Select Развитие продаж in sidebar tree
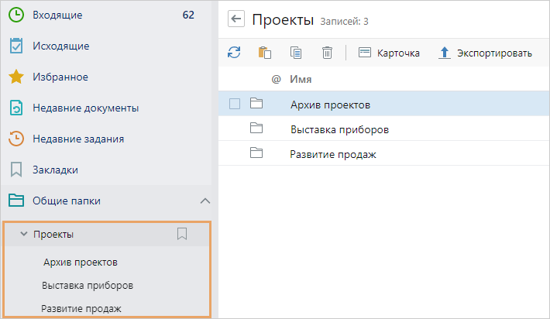The image size is (550, 319). (81, 308)
